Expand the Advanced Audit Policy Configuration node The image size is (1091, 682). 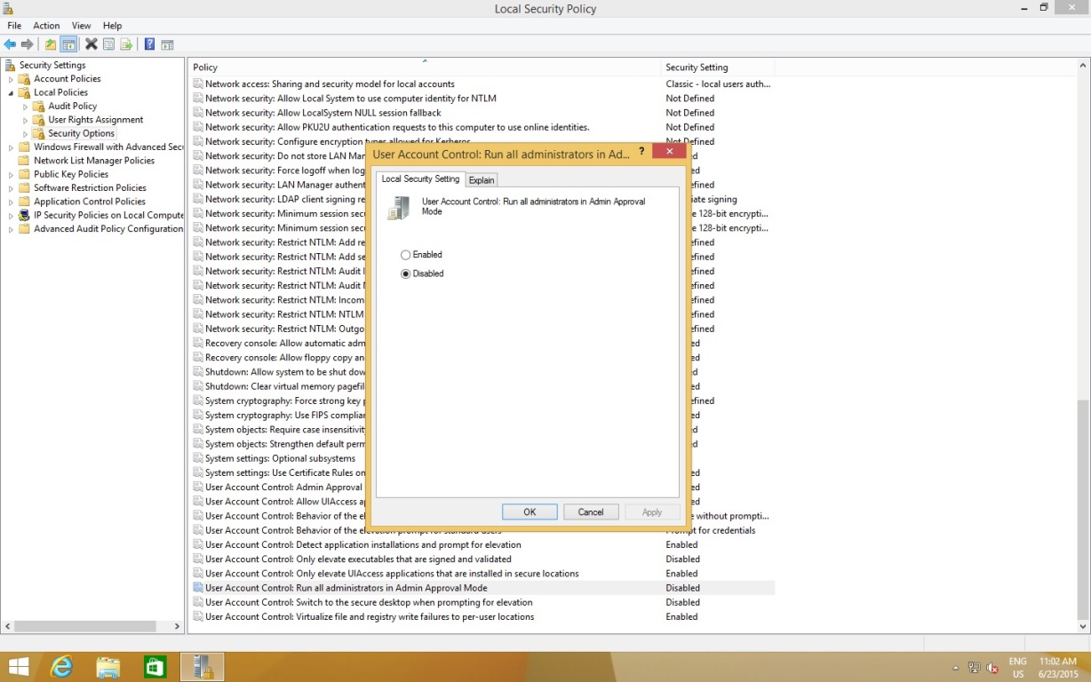click(11, 229)
